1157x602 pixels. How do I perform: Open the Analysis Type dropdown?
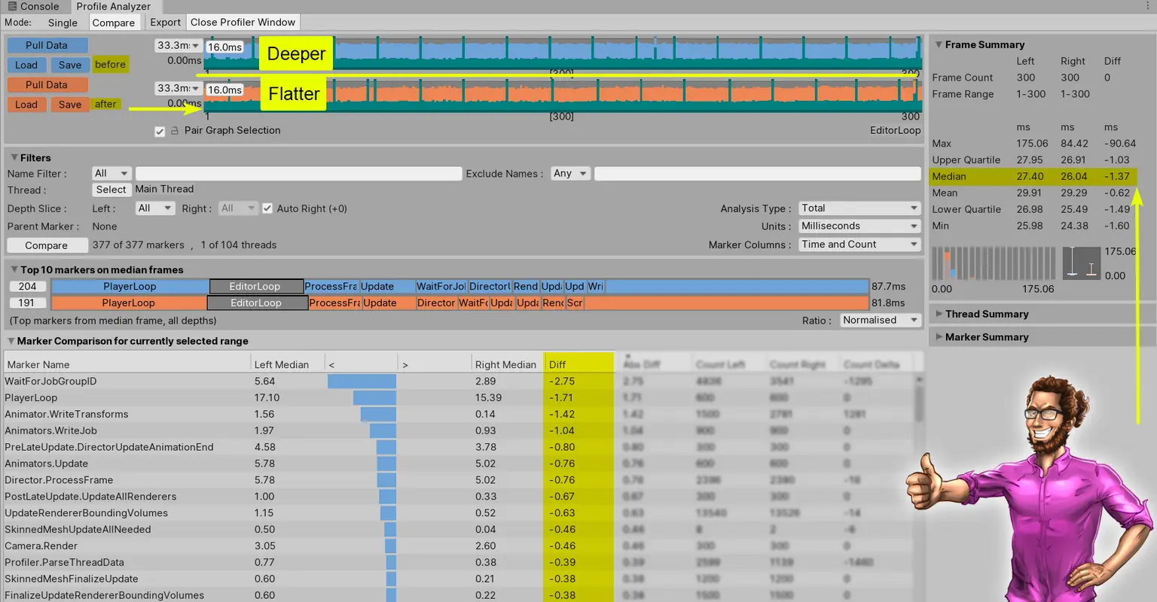pos(859,208)
